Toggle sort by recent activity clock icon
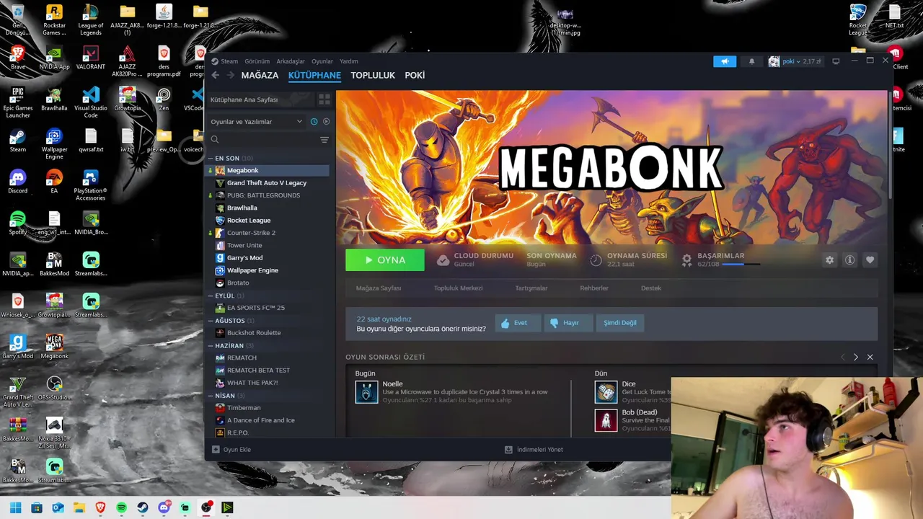This screenshot has width=923, height=519. (314, 122)
